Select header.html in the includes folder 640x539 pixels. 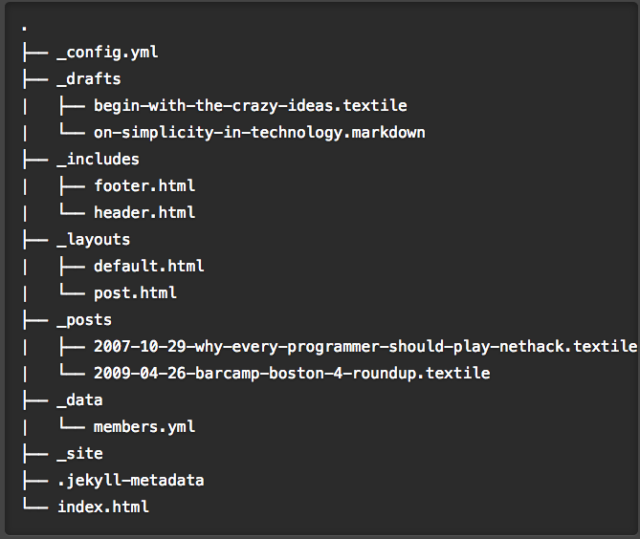tap(144, 213)
